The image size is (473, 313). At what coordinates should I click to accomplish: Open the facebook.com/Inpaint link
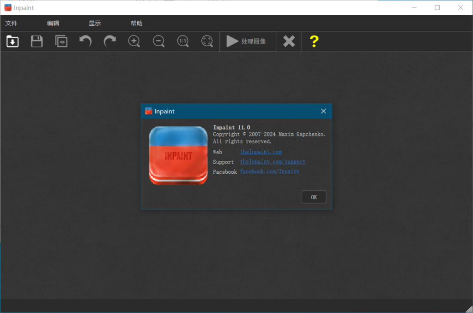coord(270,172)
